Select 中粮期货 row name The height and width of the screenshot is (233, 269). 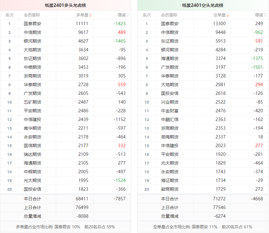click(x=32, y=67)
